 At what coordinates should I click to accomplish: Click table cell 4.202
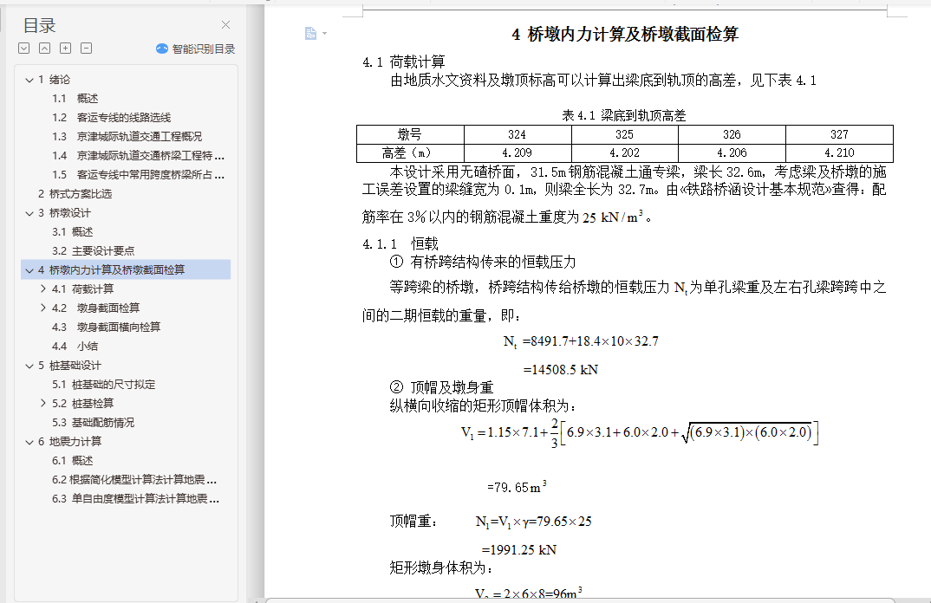[x=625, y=153]
